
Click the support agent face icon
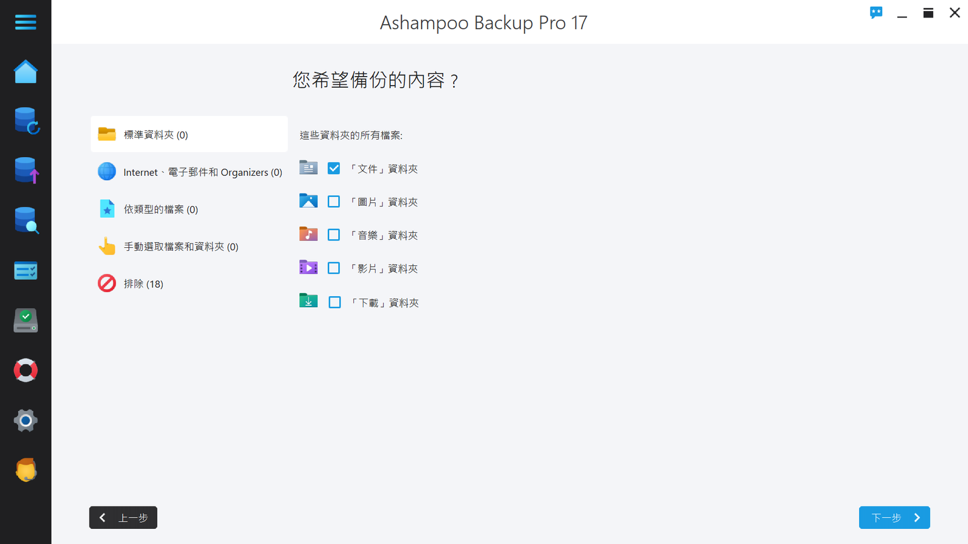click(x=25, y=470)
